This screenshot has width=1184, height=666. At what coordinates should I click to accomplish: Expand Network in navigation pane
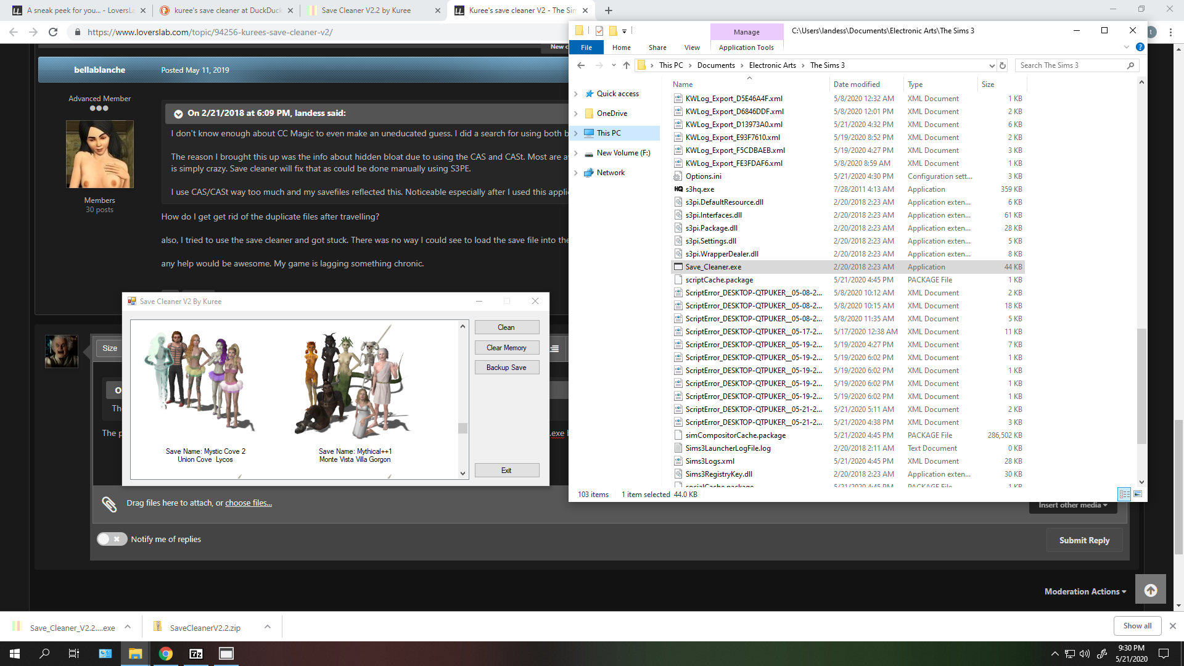[576, 173]
